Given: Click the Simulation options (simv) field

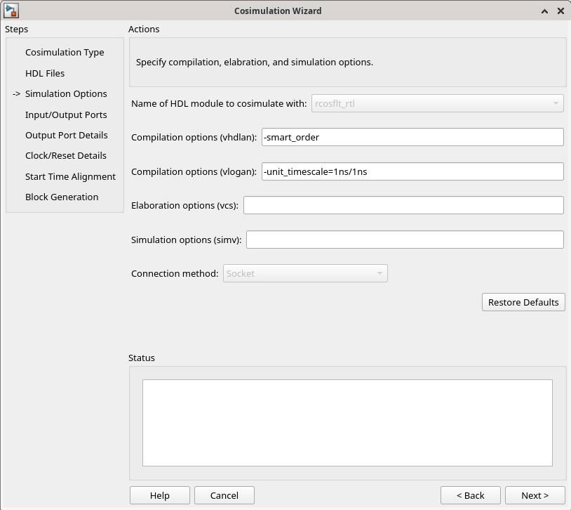Looking at the screenshot, I should [x=404, y=240].
